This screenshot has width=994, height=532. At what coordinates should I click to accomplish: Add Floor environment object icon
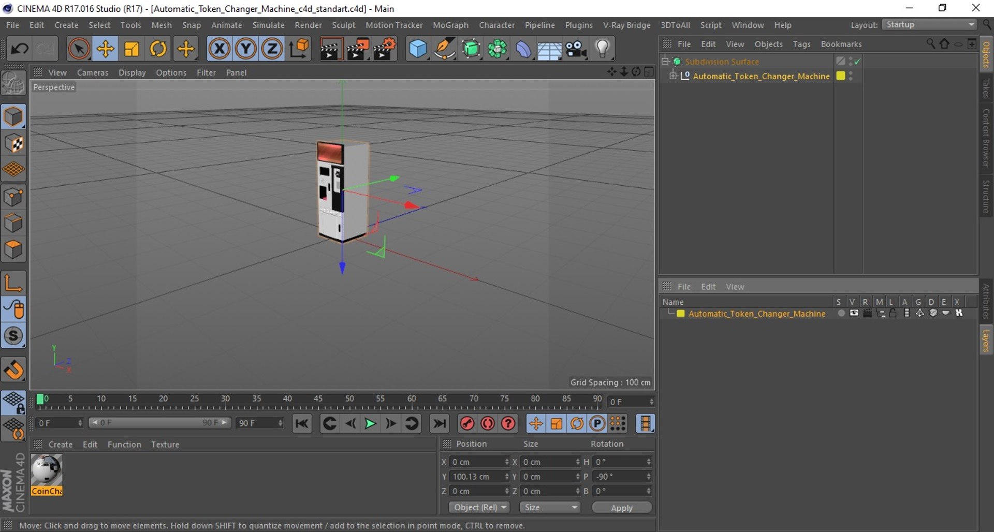(x=550, y=49)
